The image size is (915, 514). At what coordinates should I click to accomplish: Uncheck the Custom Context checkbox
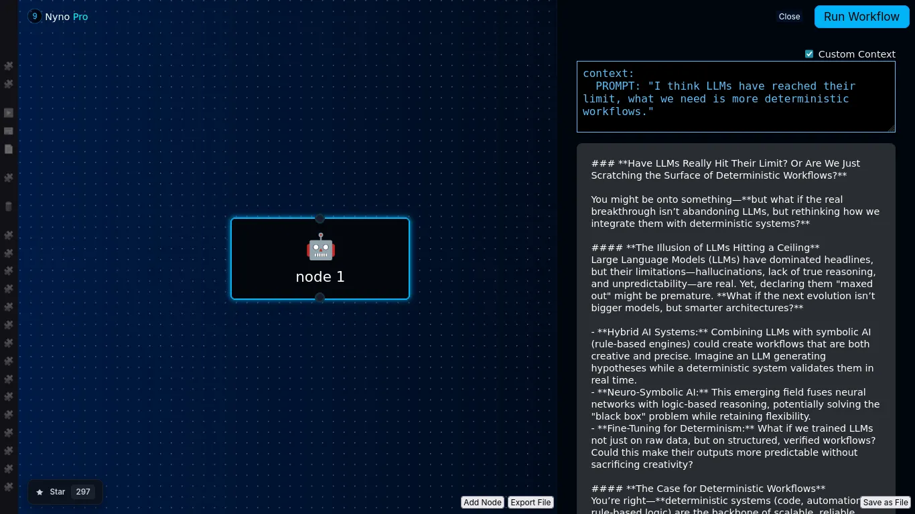point(809,54)
